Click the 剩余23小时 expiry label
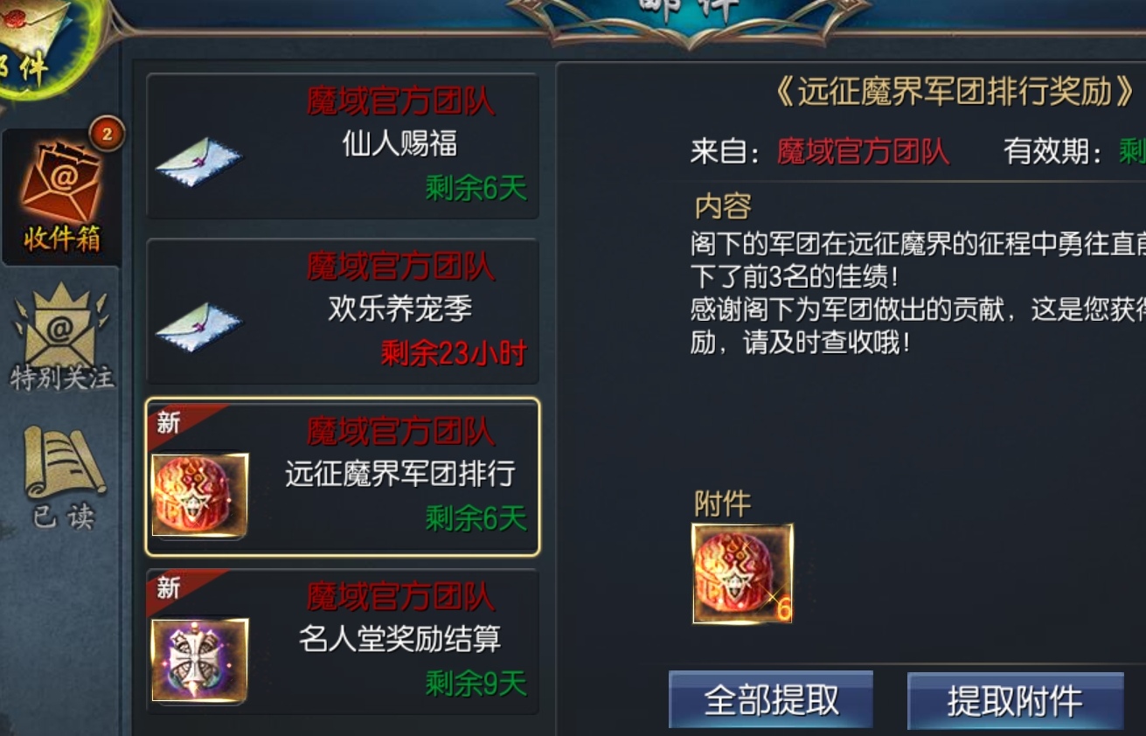The image size is (1146, 736). pos(454,353)
